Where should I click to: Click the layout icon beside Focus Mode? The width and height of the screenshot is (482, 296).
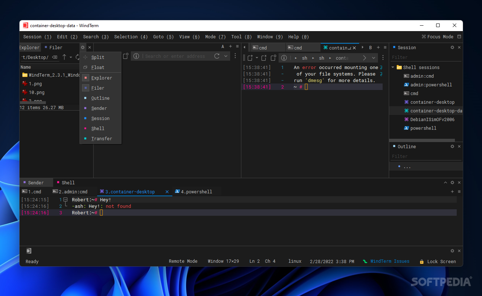click(x=459, y=37)
